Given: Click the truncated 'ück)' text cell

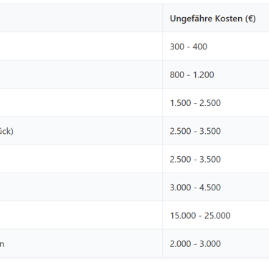Looking at the screenshot, I should point(6,131).
